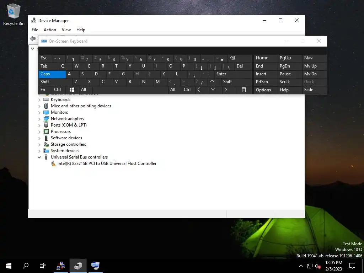Expand the Ports (COM & LPT) node
Image resolution: width=364 pixels, height=273 pixels.
click(39, 125)
